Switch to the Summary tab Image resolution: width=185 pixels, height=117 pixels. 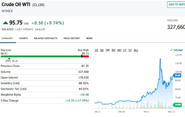pyautogui.click(x=7, y=38)
